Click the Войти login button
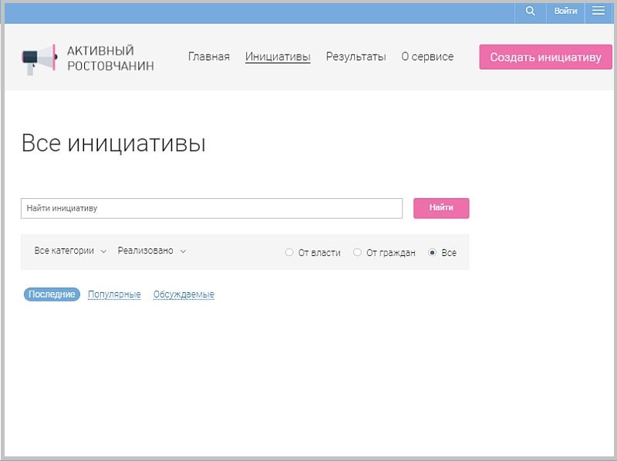The width and height of the screenshot is (617, 461). pos(565,11)
